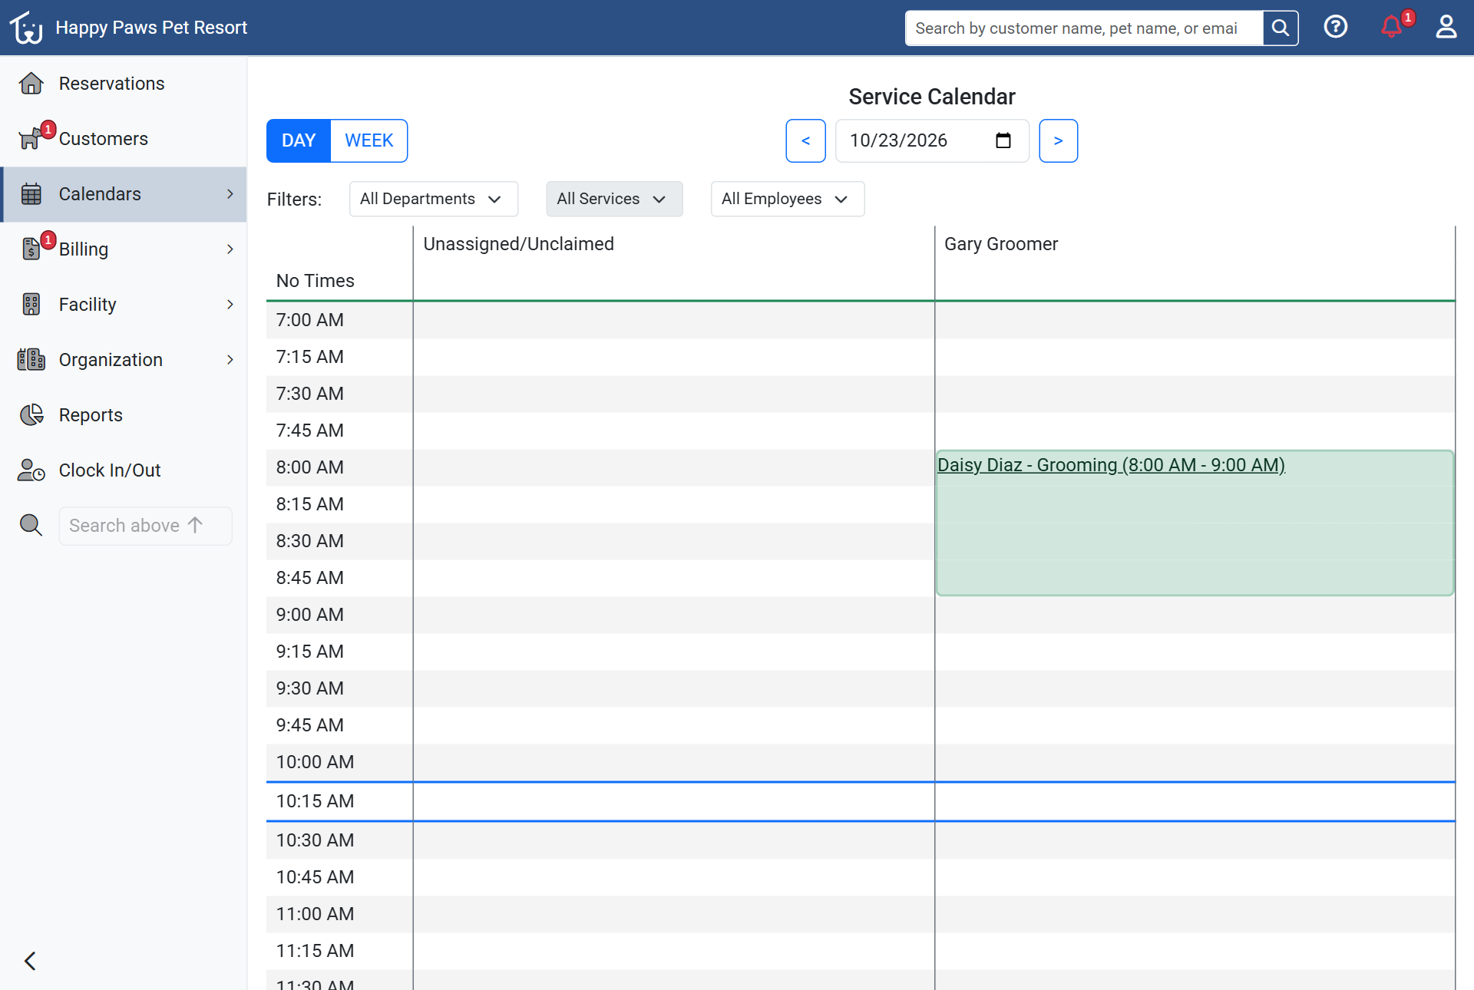The height and width of the screenshot is (990, 1474).
Task: Open Reports in the sidebar
Action: [124, 415]
